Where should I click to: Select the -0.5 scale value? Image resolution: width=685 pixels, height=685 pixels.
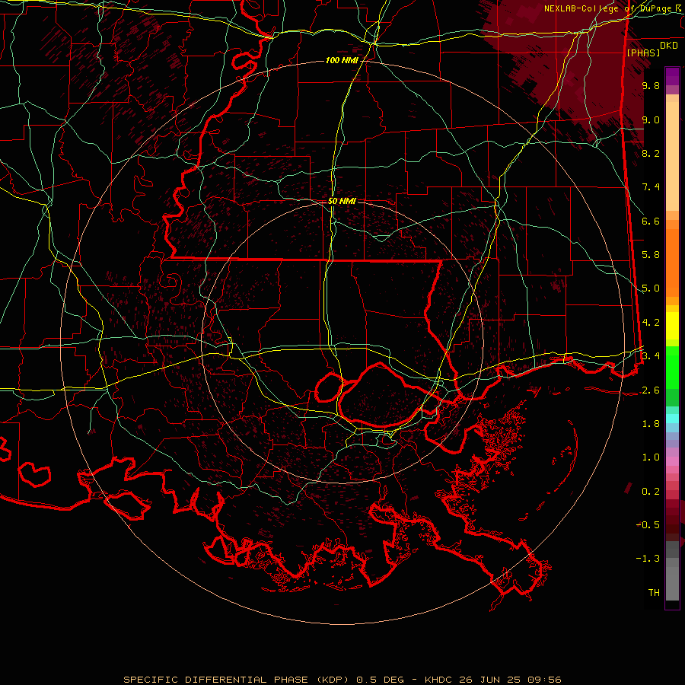648,525
